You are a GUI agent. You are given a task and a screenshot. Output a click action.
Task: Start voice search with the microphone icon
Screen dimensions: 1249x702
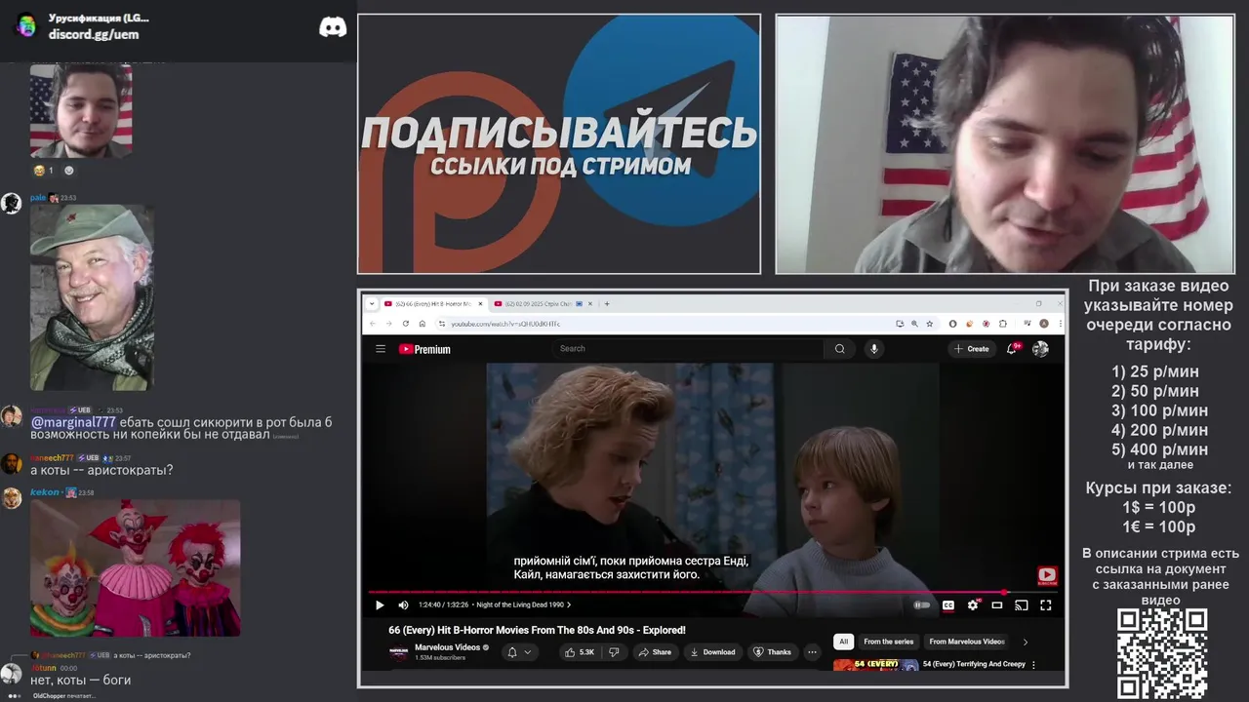pos(873,349)
